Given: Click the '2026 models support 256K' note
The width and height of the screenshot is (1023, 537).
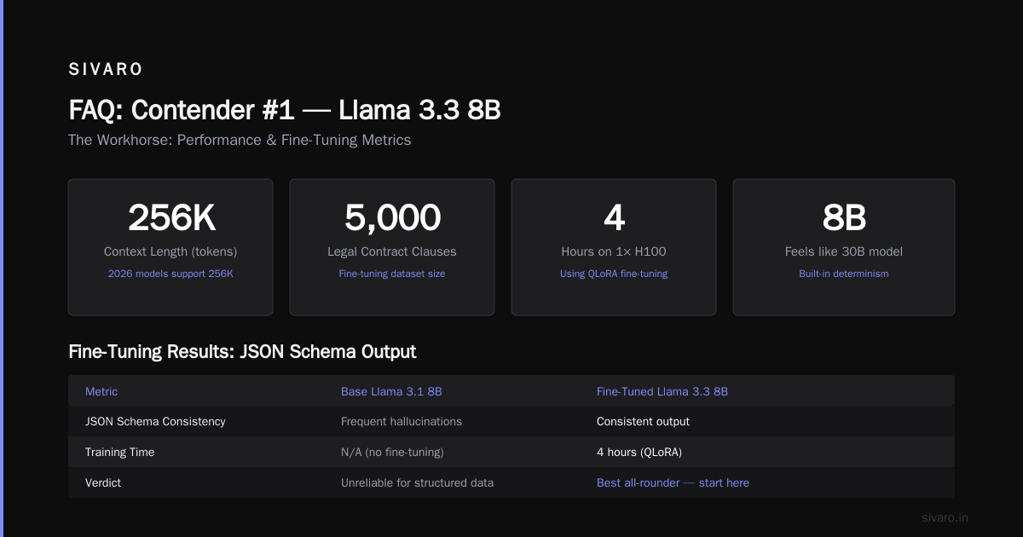Looking at the screenshot, I should 170,274.
